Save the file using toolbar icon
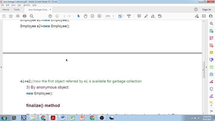 (x=4, y=16)
